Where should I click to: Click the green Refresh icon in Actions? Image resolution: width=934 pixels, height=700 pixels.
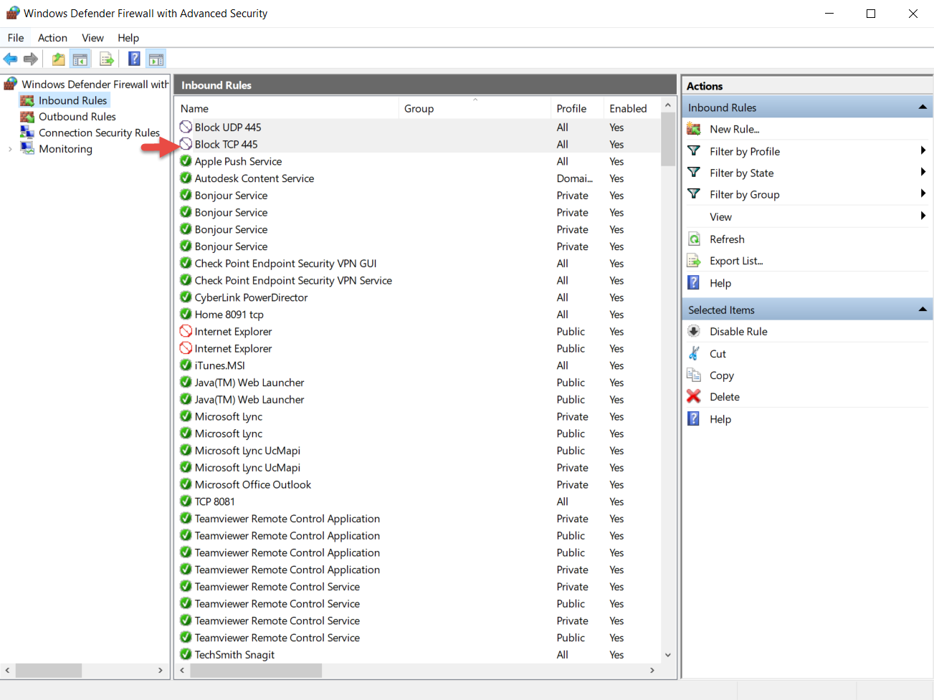tap(693, 239)
